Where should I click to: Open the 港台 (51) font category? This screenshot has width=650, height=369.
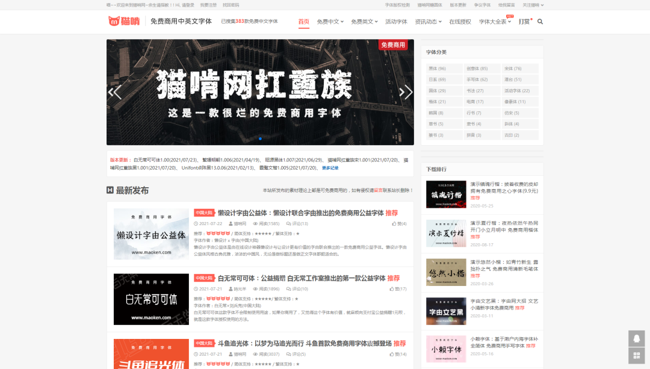point(520,79)
